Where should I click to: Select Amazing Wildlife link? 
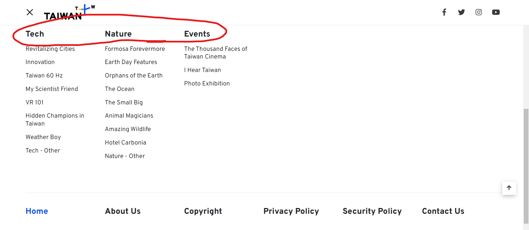128,129
